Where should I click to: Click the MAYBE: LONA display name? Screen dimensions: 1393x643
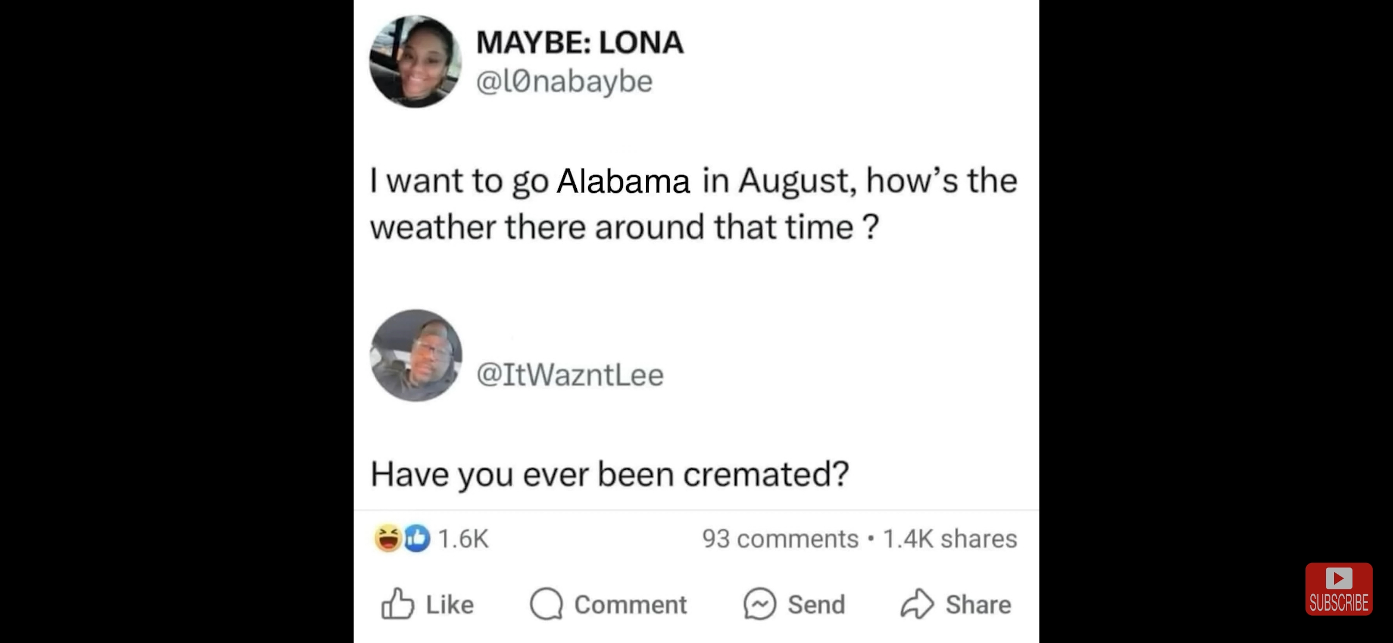click(580, 42)
